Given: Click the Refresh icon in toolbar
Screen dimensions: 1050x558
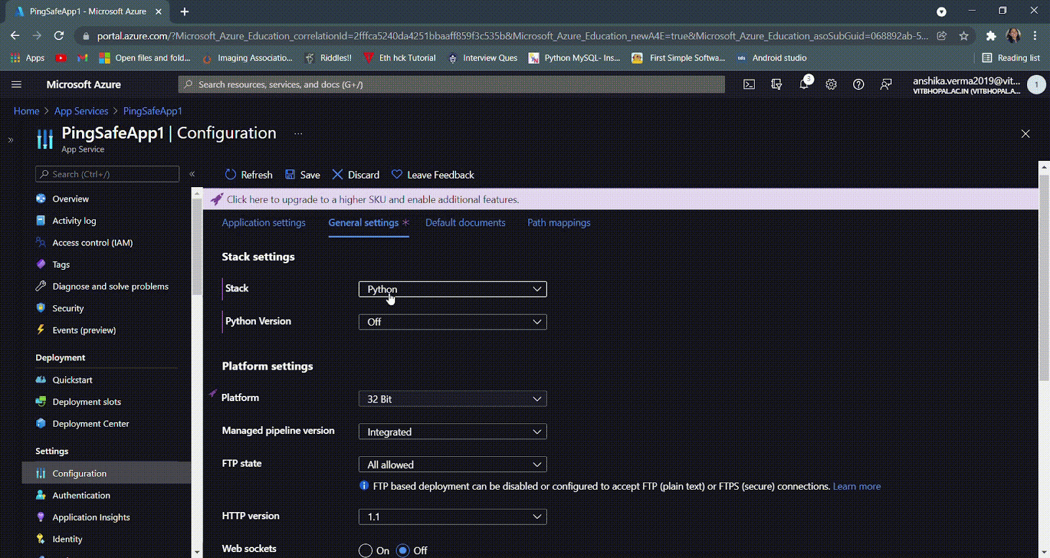Looking at the screenshot, I should 230,175.
